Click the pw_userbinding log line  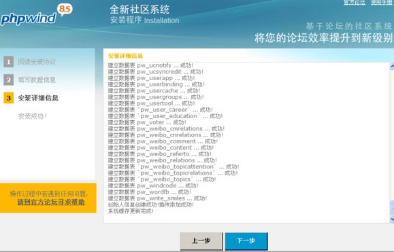pos(156,84)
